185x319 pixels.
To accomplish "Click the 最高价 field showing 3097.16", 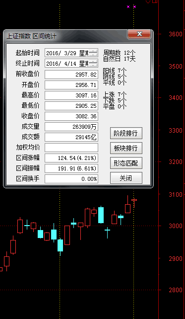I will pos(71,95).
